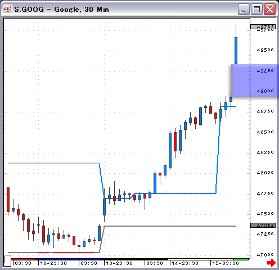
Task: Select the 48000 price axis label
Action: (265, 173)
